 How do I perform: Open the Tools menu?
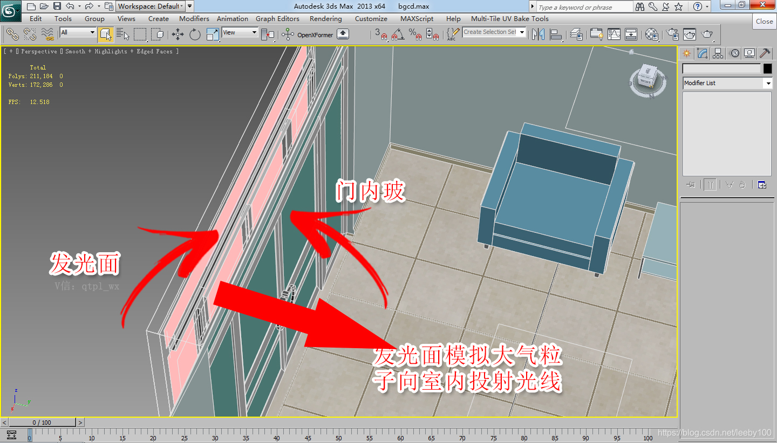[63, 18]
